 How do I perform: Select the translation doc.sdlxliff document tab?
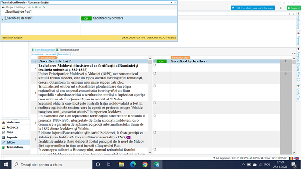52,54
